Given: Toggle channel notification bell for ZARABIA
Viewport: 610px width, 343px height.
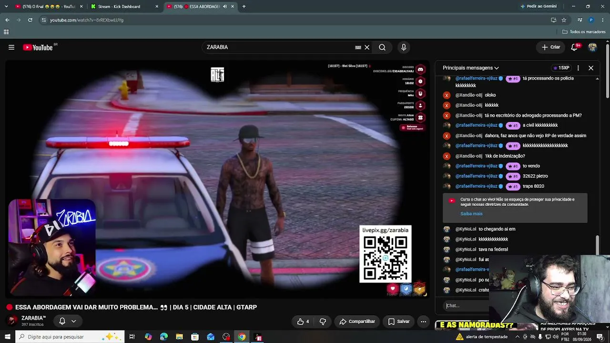Looking at the screenshot, I should pos(62,321).
